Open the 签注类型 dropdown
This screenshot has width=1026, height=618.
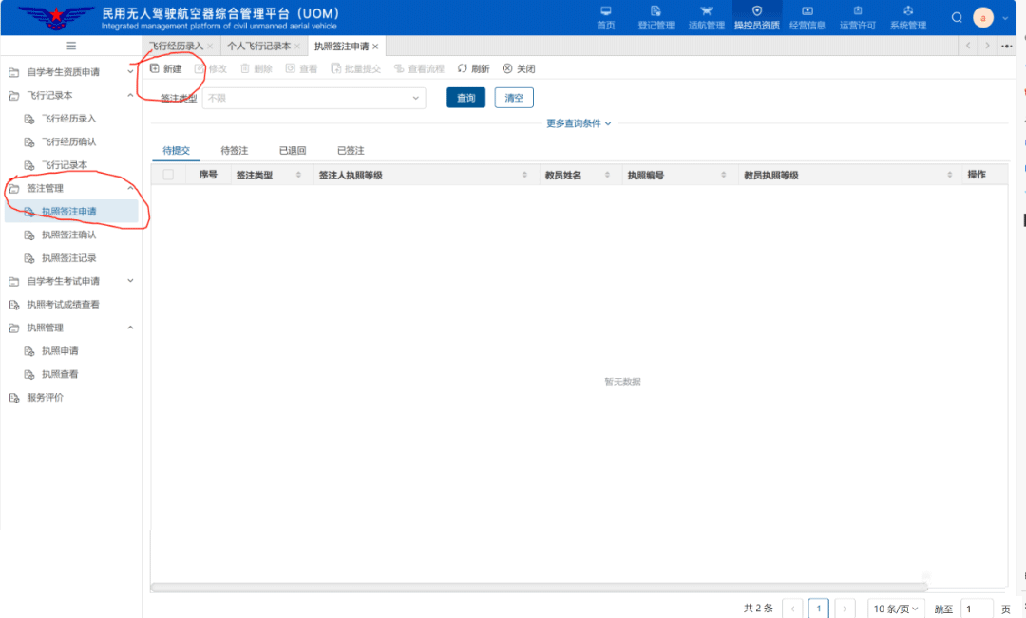click(314, 98)
